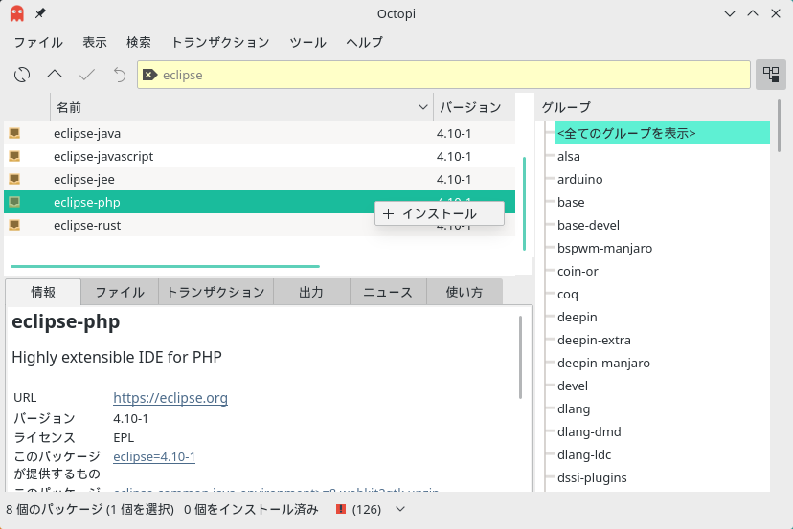Click the Octopi red ghost app icon
This screenshot has width=793, height=529.
pos(16,13)
